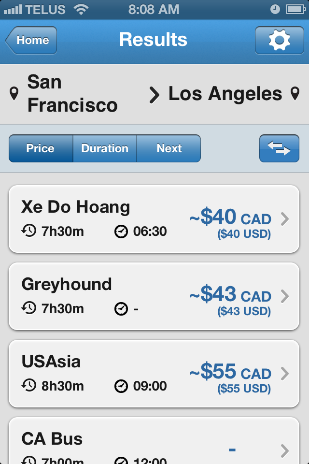This screenshot has width=309, height=464.
Task: Tap the duration clock icon for Greyhound
Action: tap(28, 308)
